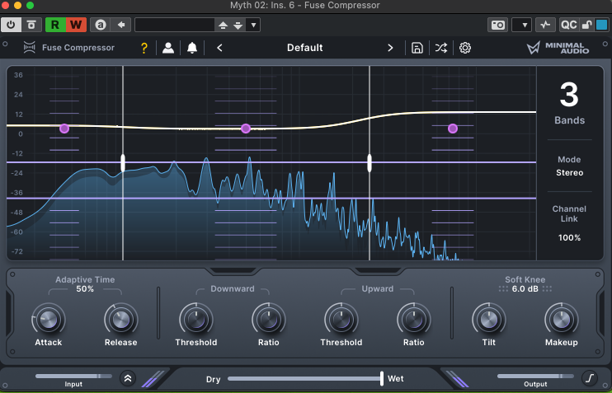Open dropdown beside the snapshot icon
This screenshot has width=612, height=393.
pos(522,25)
